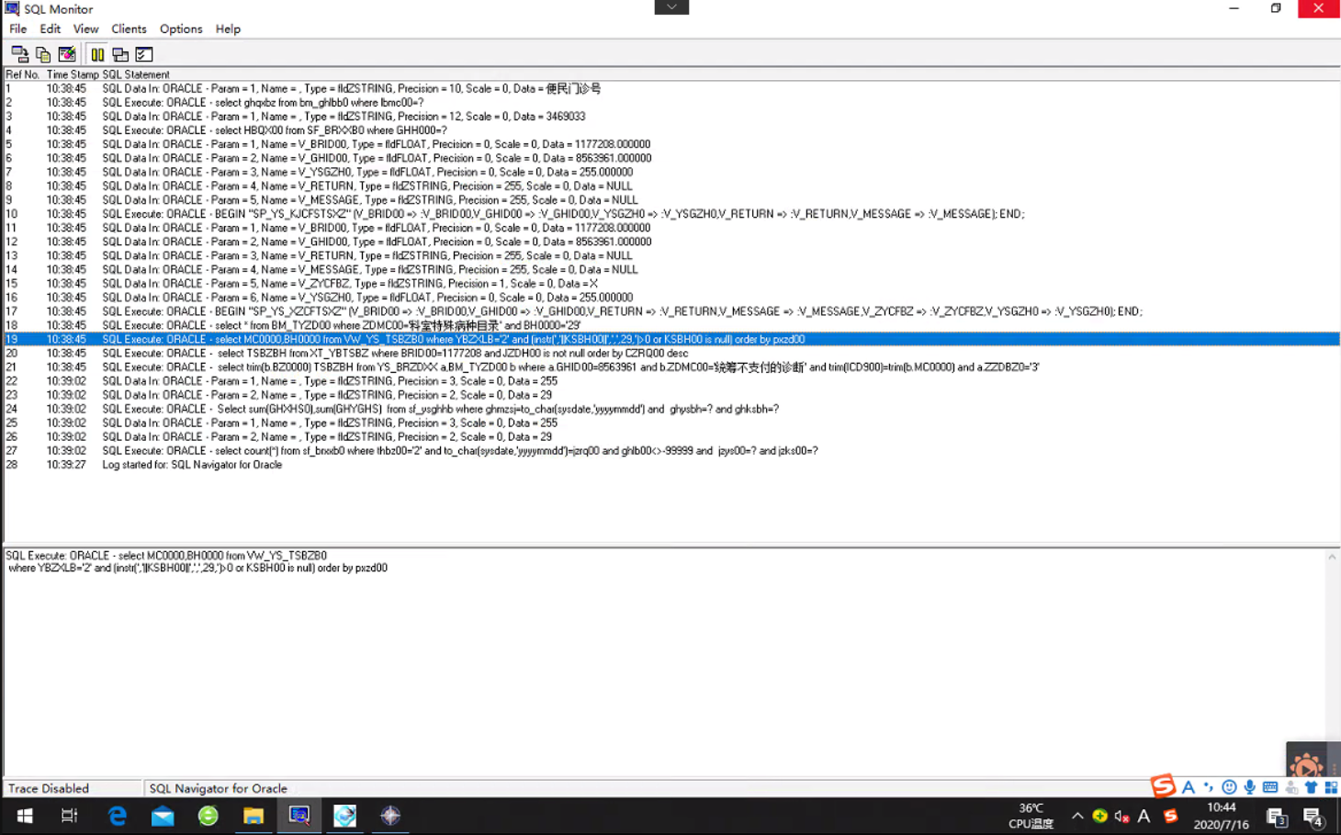Click the green plus tray icon
Image resolution: width=1341 pixels, height=835 pixels.
[1099, 816]
